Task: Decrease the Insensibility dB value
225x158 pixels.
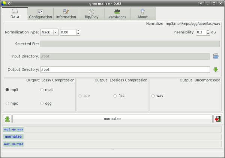Action: [208, 34]
